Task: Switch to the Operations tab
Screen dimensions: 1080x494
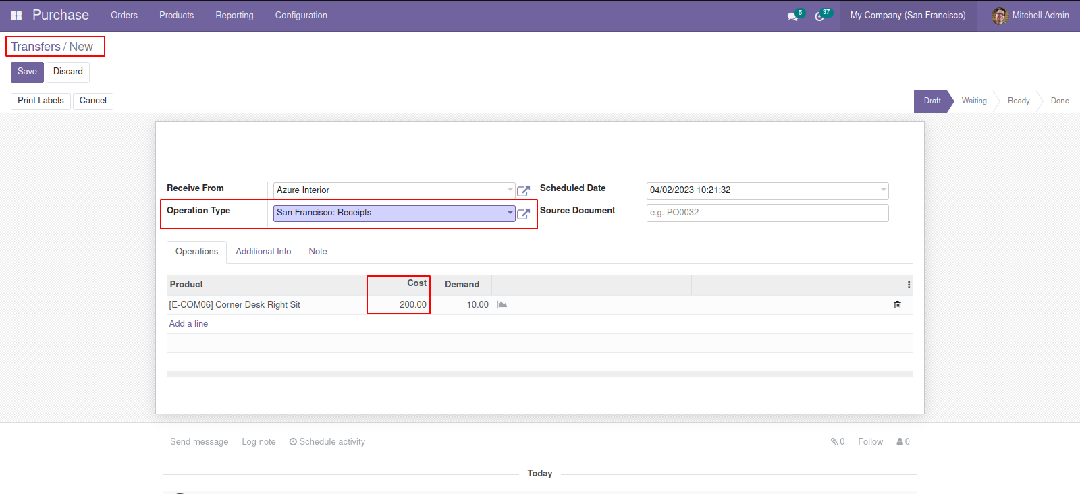Action: (196, 252)
